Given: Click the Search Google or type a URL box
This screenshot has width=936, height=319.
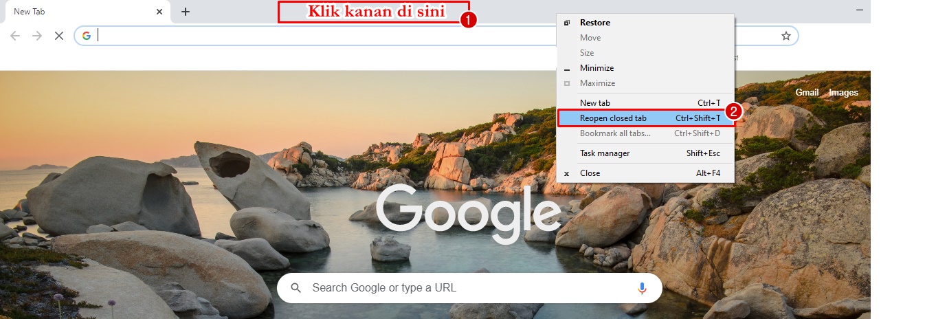Looking at the screenshot, I should pyautogui.click(x=469, y=288).
